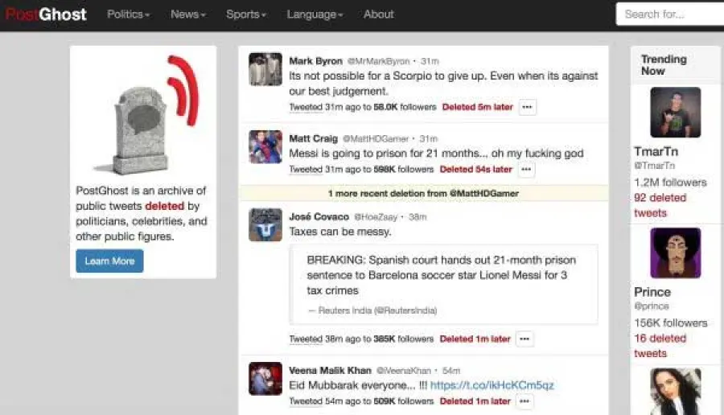Open the @HoeZaay handle
Screen dimensions: 724x415
pyautogui.click(x=376, y=216)
